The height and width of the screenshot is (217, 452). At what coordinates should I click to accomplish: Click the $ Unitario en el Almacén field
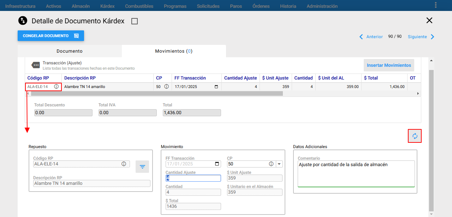pos(255,192)
